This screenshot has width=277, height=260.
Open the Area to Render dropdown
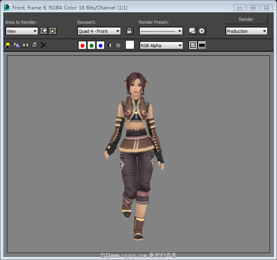click(22, 31)
